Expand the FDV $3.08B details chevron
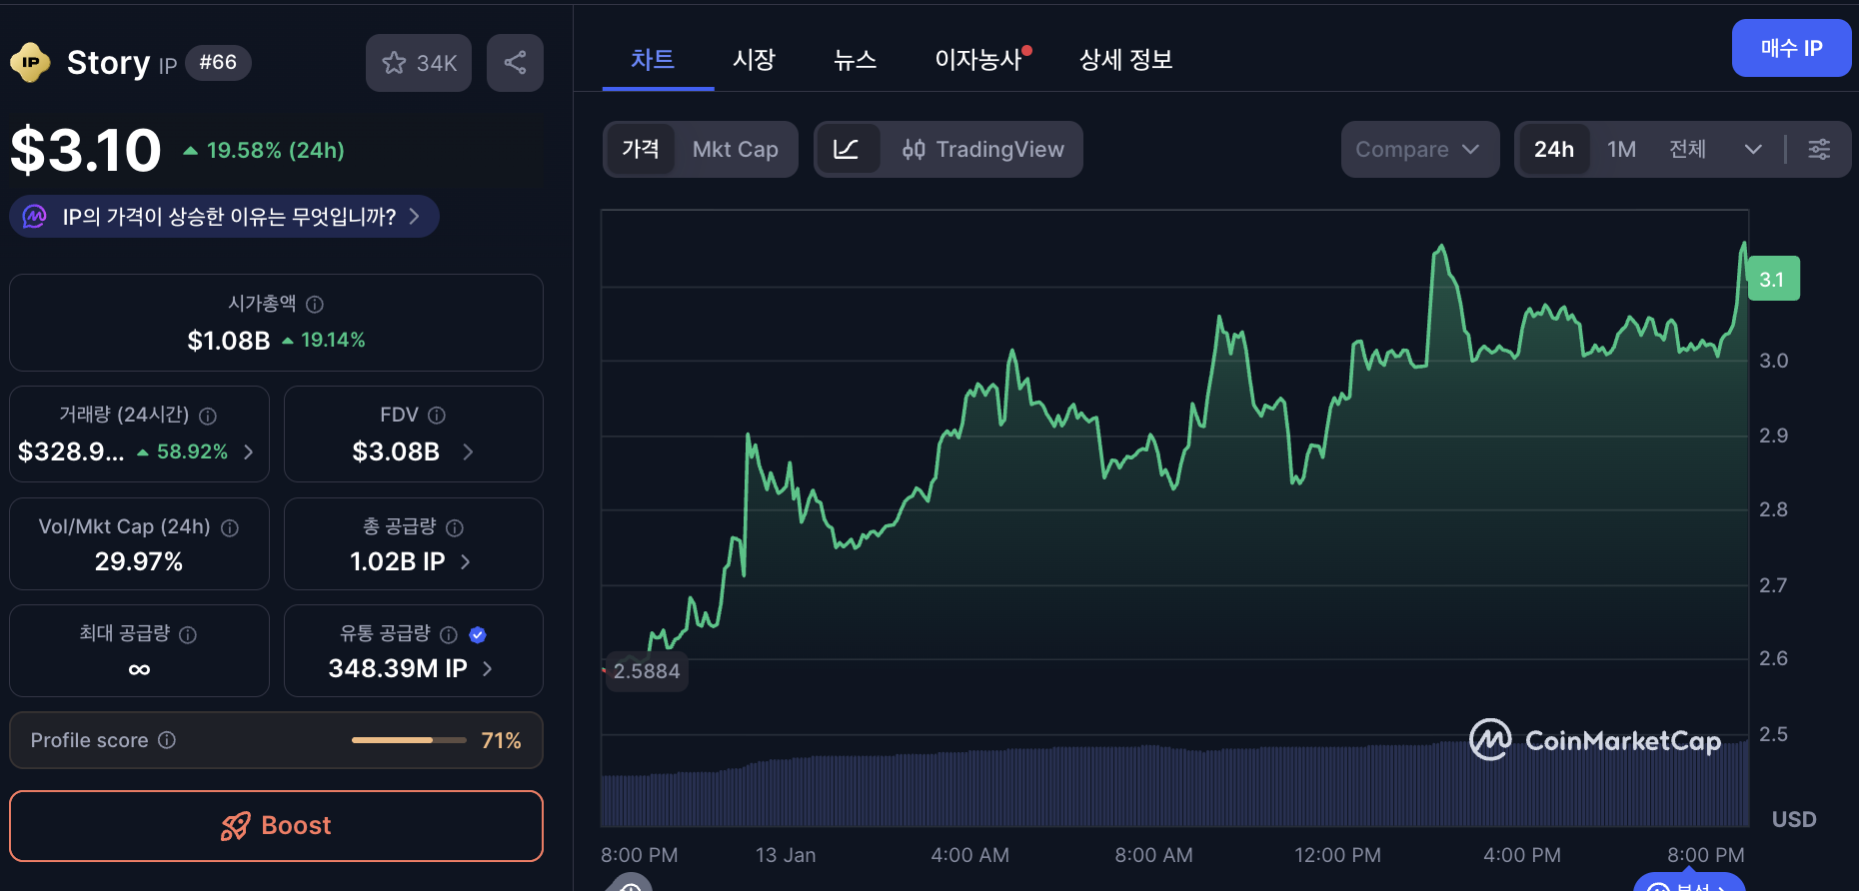1859x891 pixels. pyautogui.click(x=468, y=451)
